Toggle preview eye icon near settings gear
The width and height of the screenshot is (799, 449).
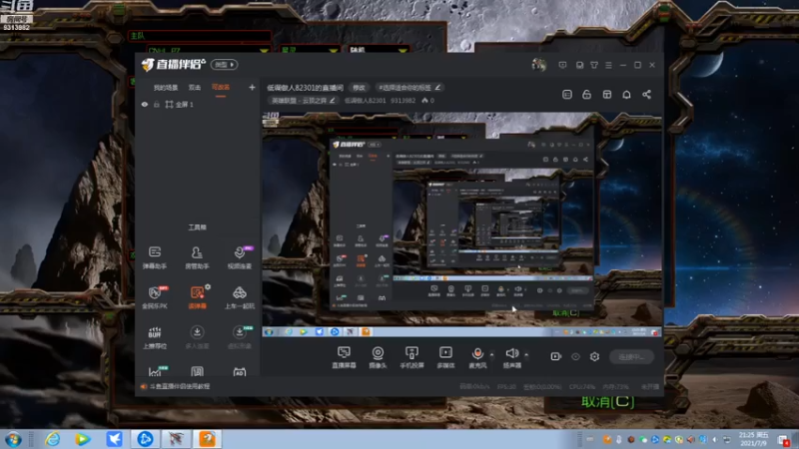575,356
